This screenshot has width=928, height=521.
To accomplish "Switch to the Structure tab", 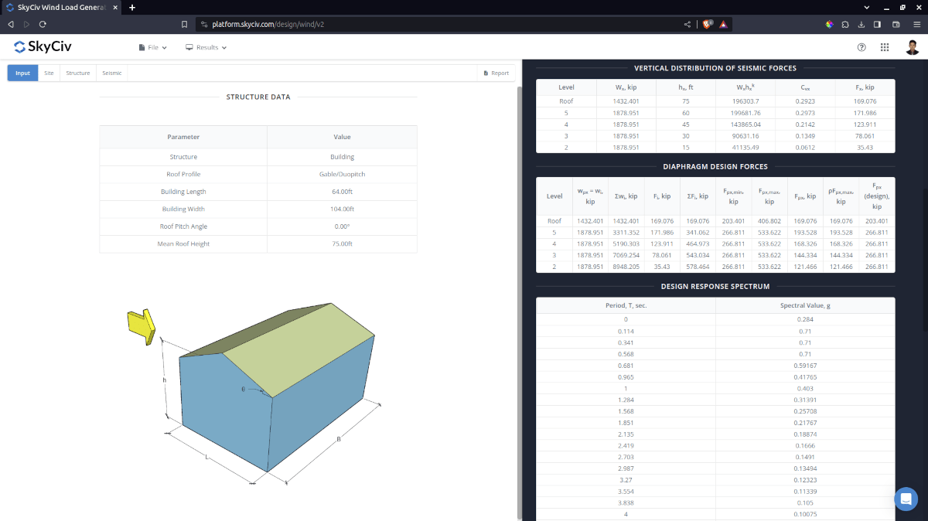I will (78, 73).
